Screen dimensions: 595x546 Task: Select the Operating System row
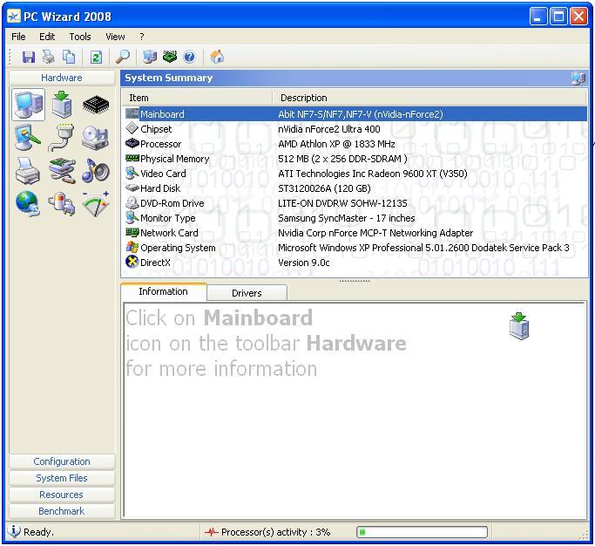355,248
